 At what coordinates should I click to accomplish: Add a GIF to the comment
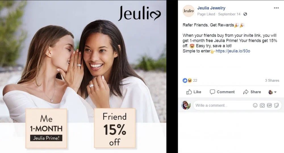click(x=269, y=105)
